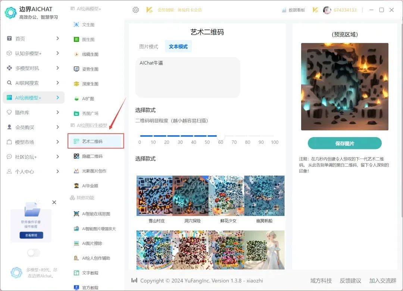Choose the 雪山村庄 style thumbnail

[154, 196]
